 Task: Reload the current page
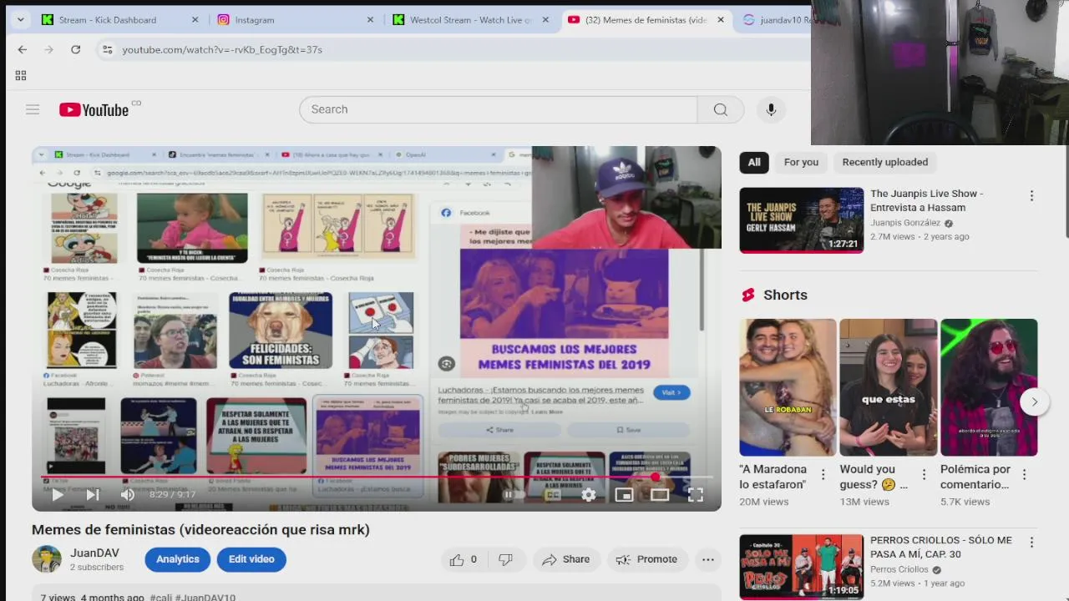[75, 49]
